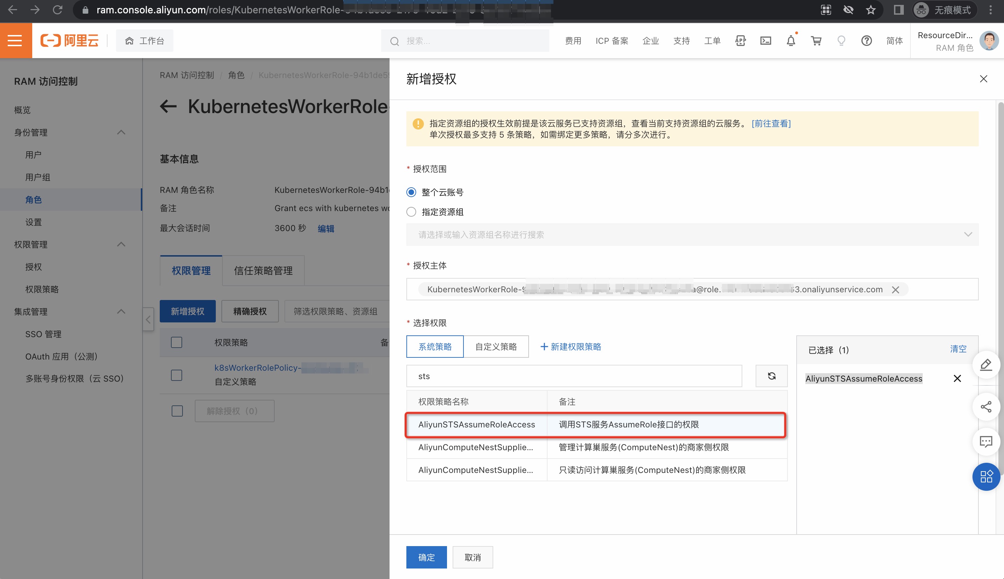Open the 信任策略管理 tab
The image size is (1004, 579).
pyautogui.click(x=263, y=270)
